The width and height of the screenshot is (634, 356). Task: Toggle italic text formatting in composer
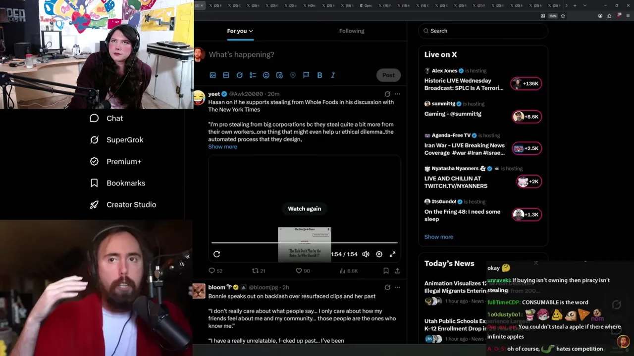tap(333, 75)
